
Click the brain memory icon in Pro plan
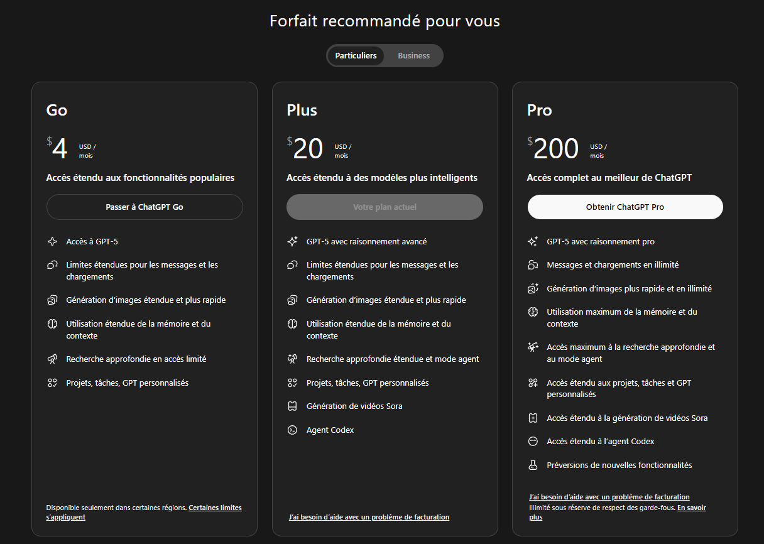click(x=533, y=312)
